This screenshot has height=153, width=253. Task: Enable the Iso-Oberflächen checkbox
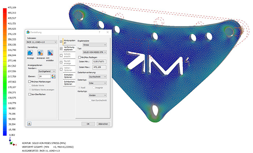[29, 94]
